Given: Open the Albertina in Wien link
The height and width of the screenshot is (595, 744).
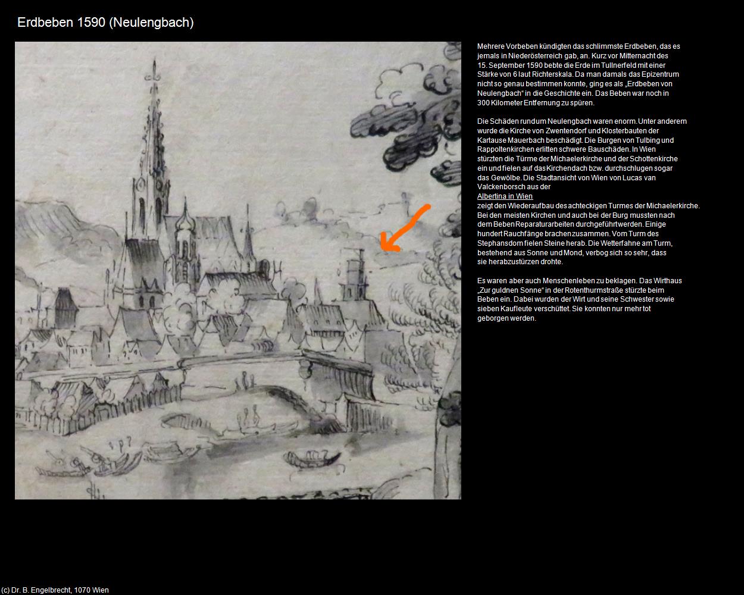Looking at the screenshot, I should pos(505,196).
